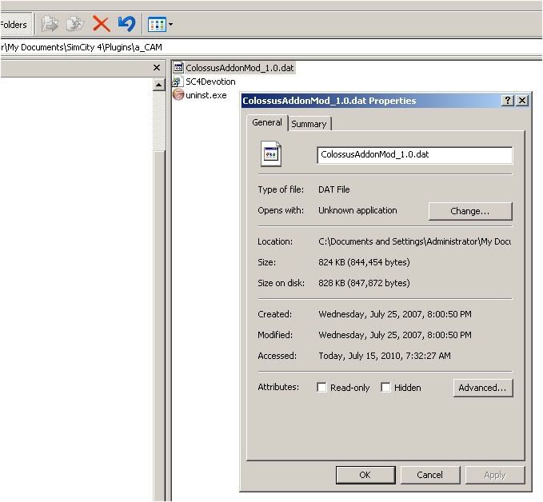Click the Views grid icon
543x502 pixels.
click(x=157, y=25)
